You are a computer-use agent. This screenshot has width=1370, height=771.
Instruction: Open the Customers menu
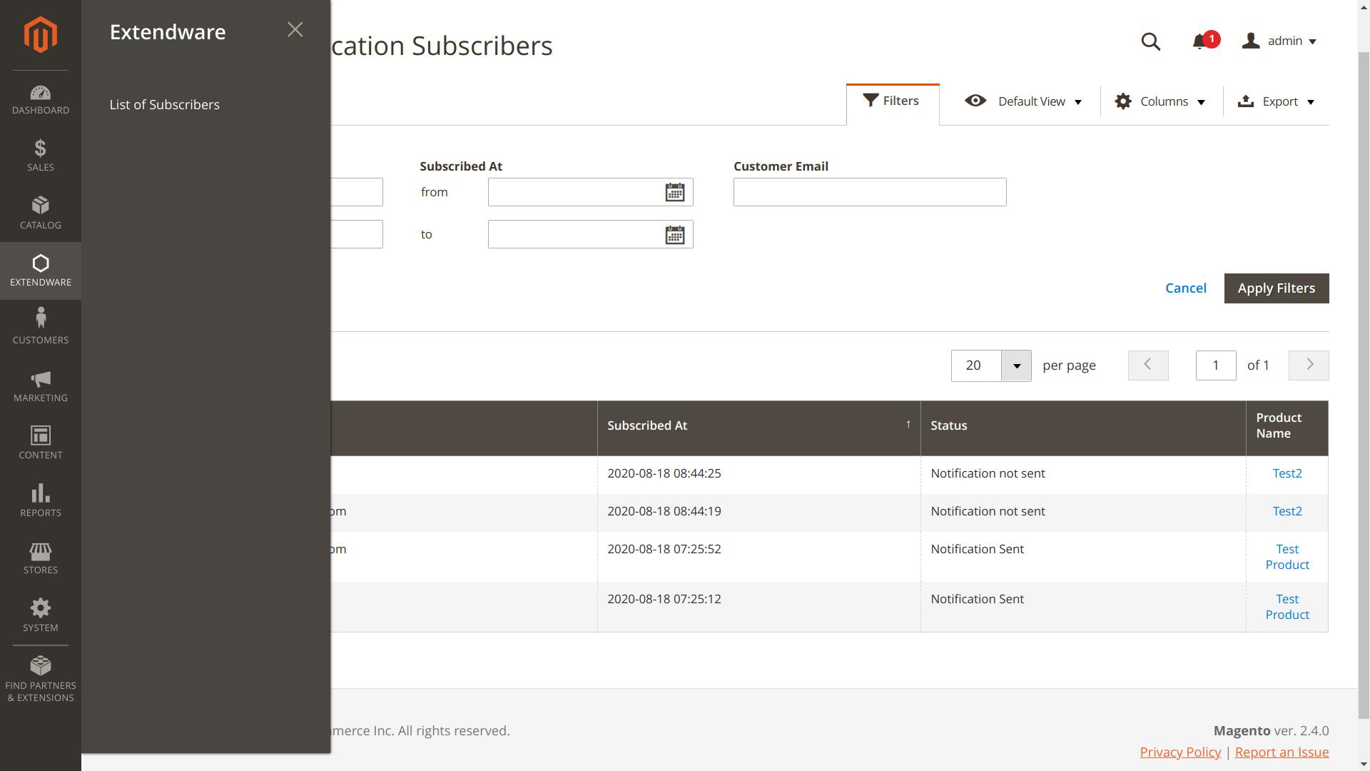(41, 328)
